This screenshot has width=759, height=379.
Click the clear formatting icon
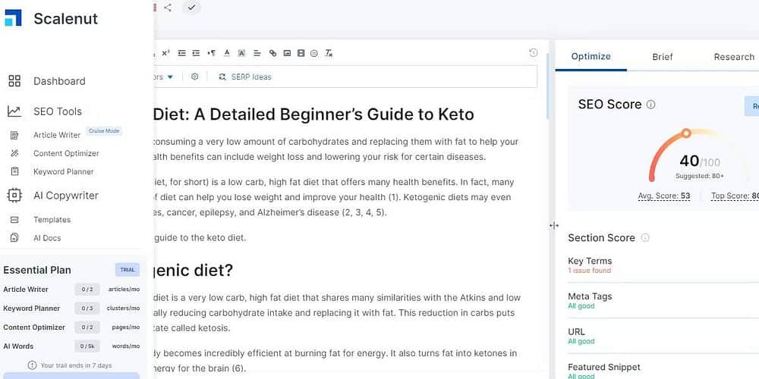pyautogui.click(x=329, y=53)
